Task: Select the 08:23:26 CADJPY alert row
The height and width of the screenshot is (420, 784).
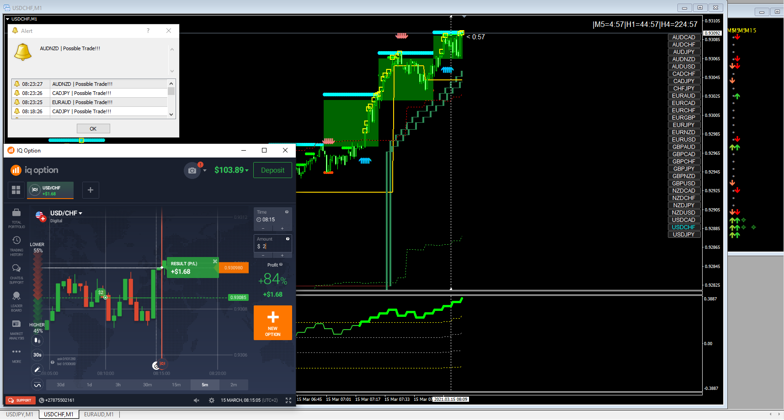Action: [x=90, y=93]
